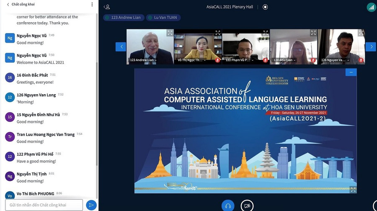Click Tran Luu Hoang Ngoc Van Trang avatar
The image size is (377, 211).
pos(10,137)
